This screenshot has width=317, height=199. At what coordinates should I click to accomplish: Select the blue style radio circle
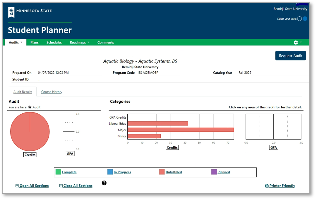pyautogui.click(x=305, y=19)
